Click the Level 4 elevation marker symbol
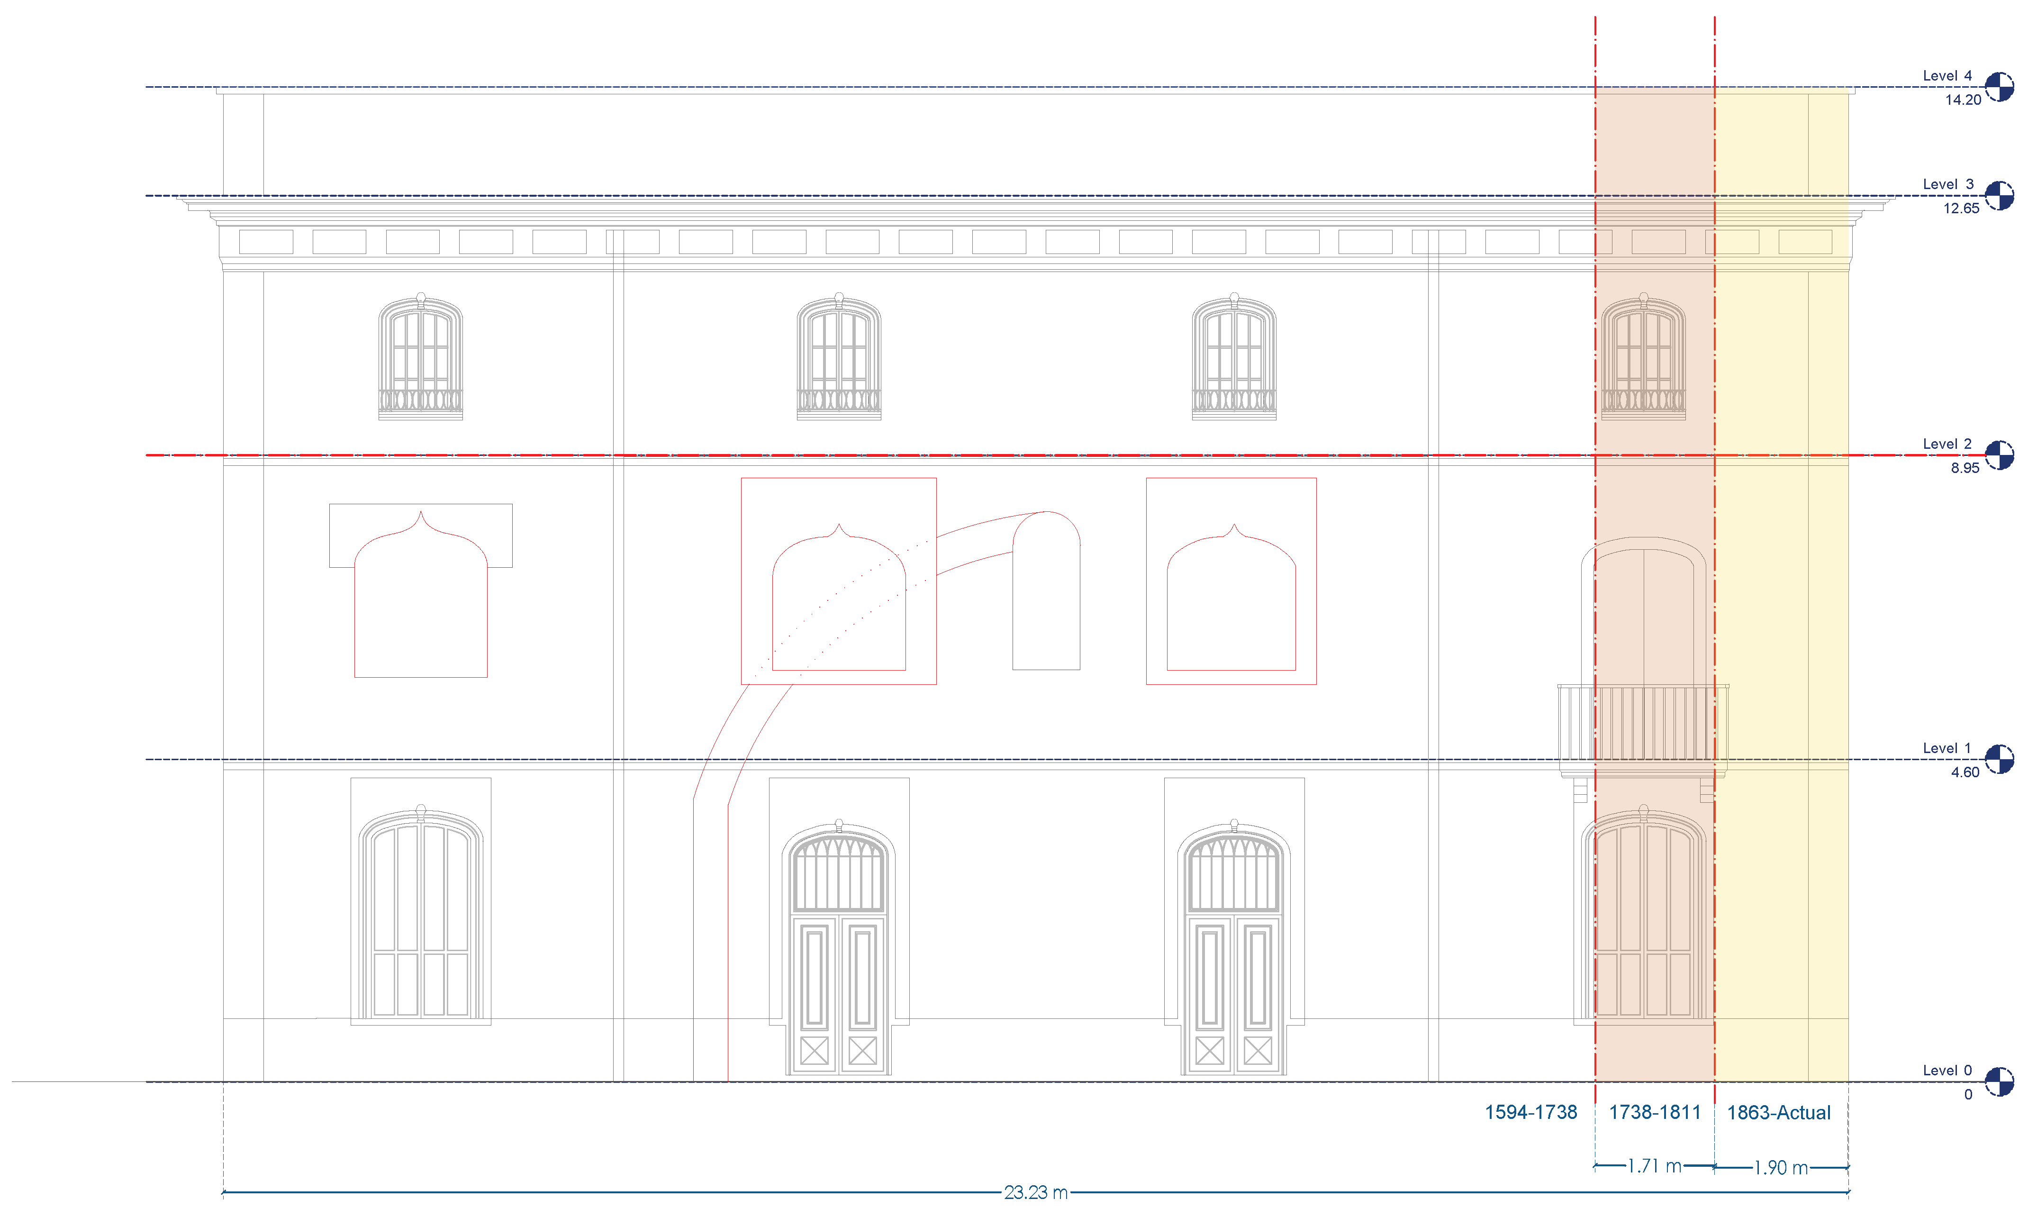 tap(1999, 87)
